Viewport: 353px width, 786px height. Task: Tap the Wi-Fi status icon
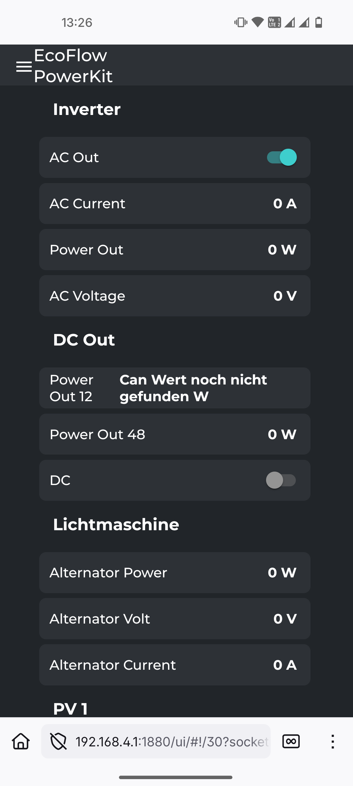tap(258, 22)
